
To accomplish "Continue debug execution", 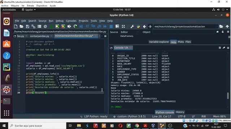I will click(105, 27).
